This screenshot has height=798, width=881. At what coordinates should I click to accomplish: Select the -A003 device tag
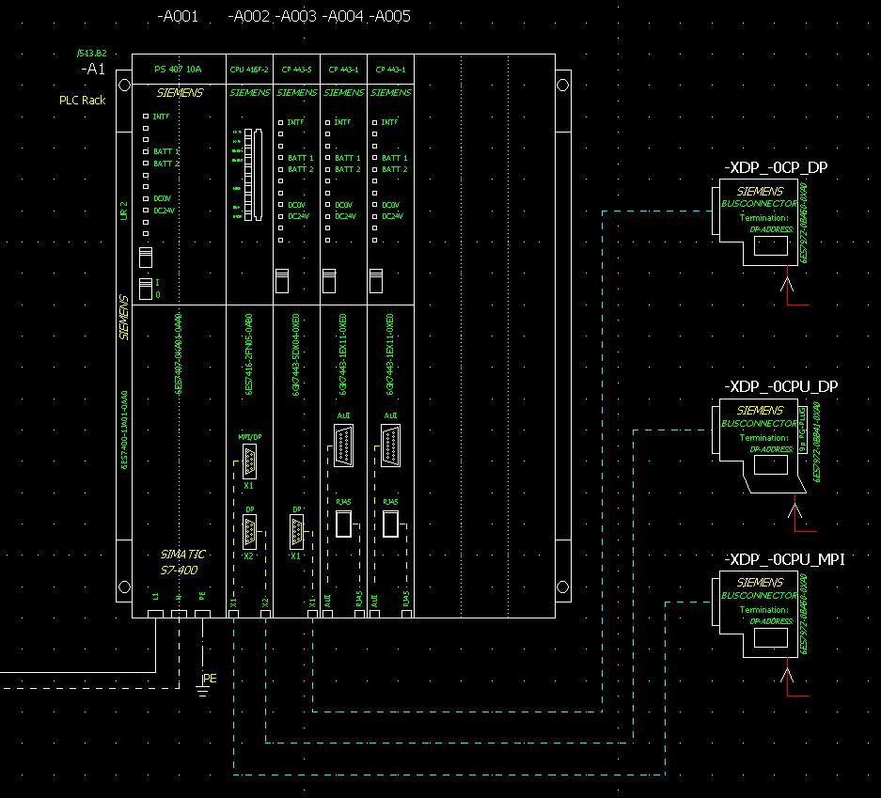click(296, 16)
